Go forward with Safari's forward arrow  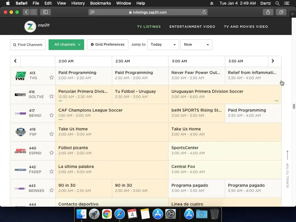click(x=34, y=12)
